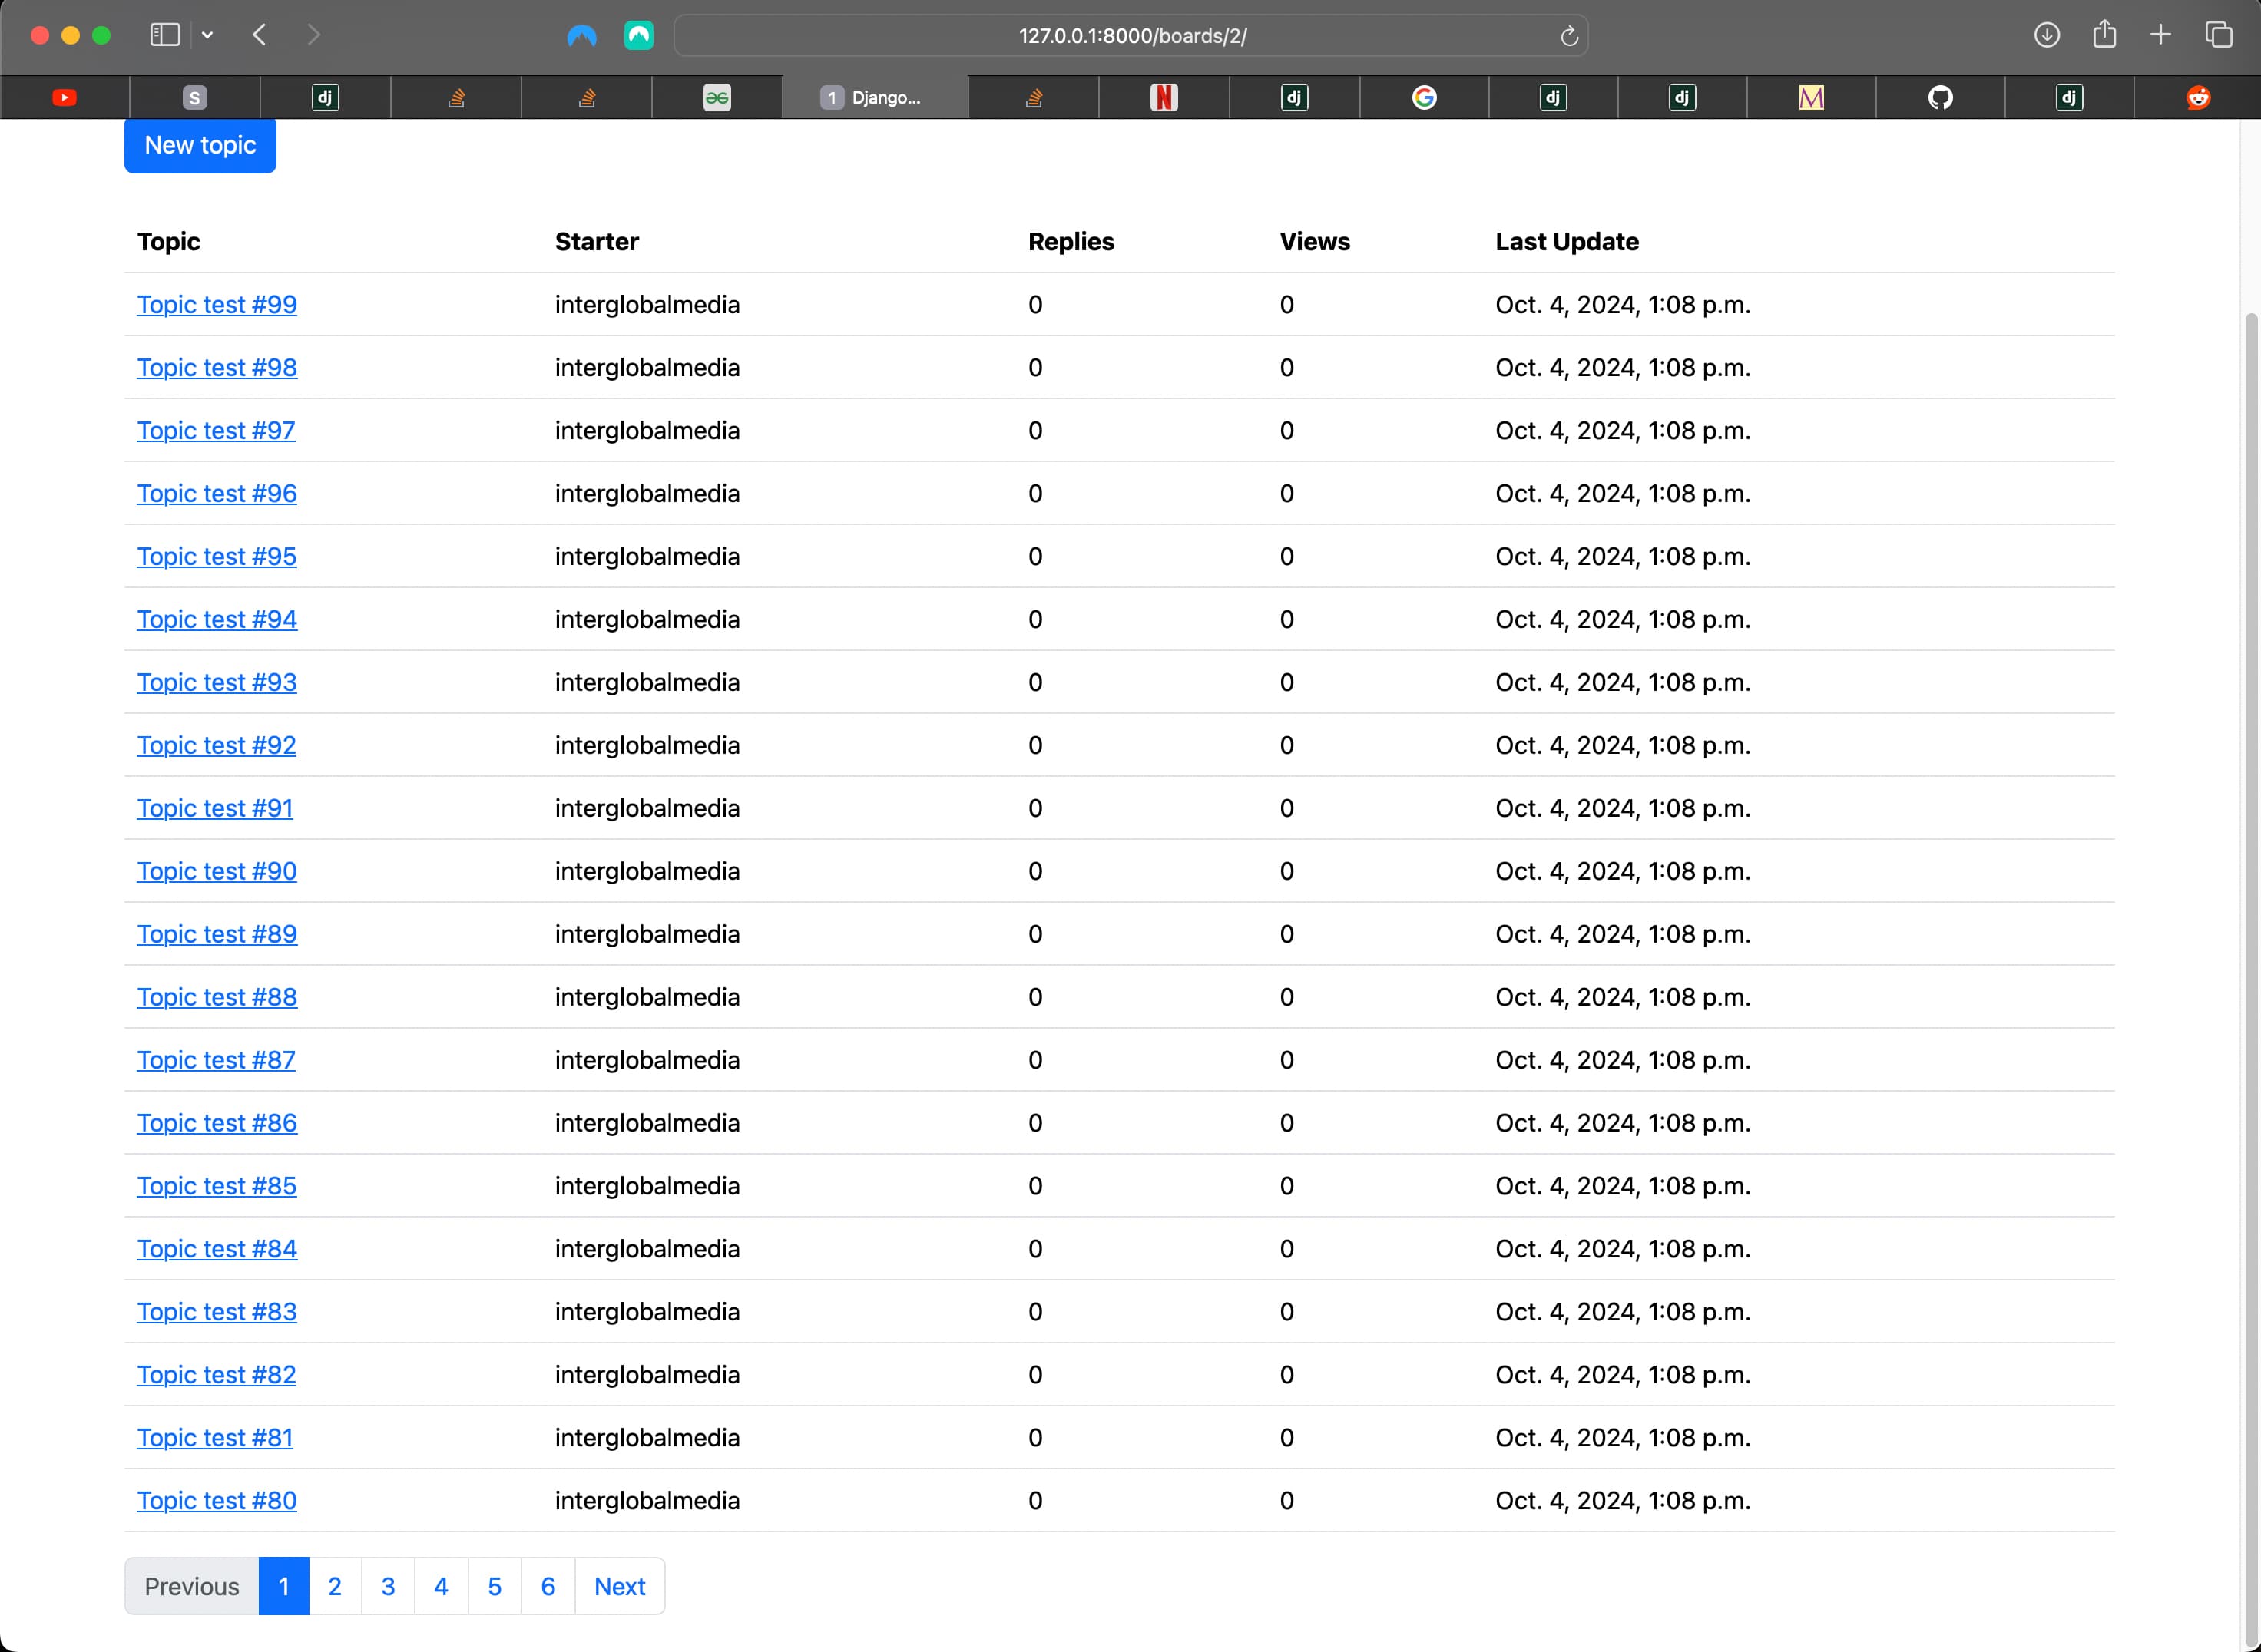The width and height of the screenshot is (2261, 1652).
Task: Select pagination page 1
Action: click(x=284, y=1587)
